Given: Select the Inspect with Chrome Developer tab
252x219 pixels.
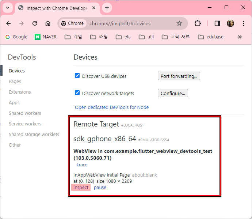Looking at the screenshot, I should click(57, 8).
